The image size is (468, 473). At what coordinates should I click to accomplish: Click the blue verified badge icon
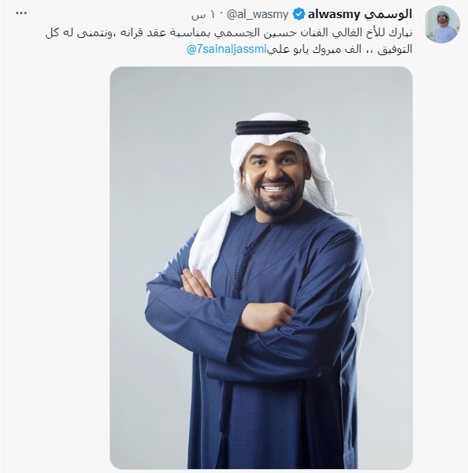[299, 14]
